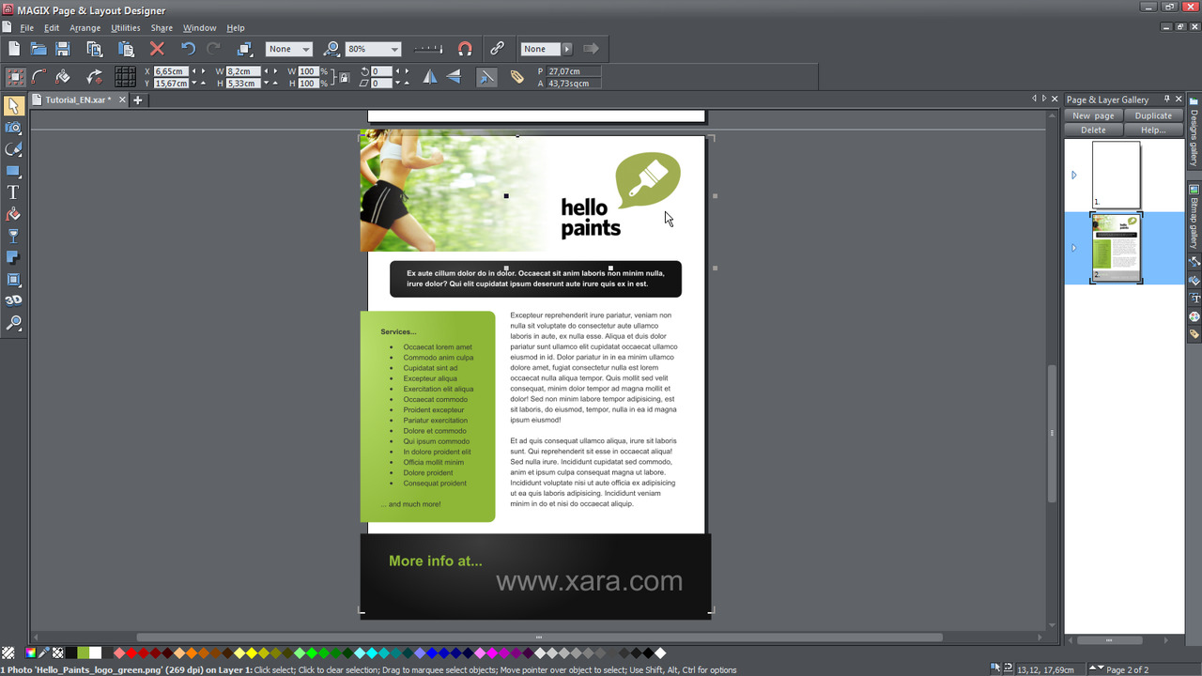Screen dimensions: 1202x676
Task: Click the Help... button in gallery
Action: (x=1153, y=130)
